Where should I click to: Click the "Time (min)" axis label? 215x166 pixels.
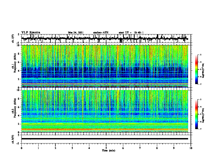109,151
